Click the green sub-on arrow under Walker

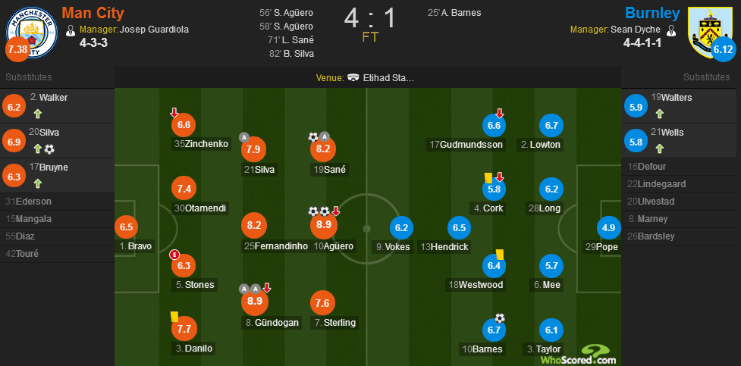pos(36,114)
